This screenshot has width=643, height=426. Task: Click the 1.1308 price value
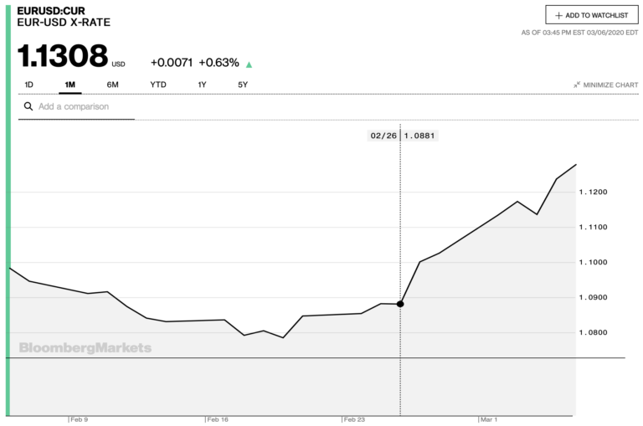coord(64,56)
